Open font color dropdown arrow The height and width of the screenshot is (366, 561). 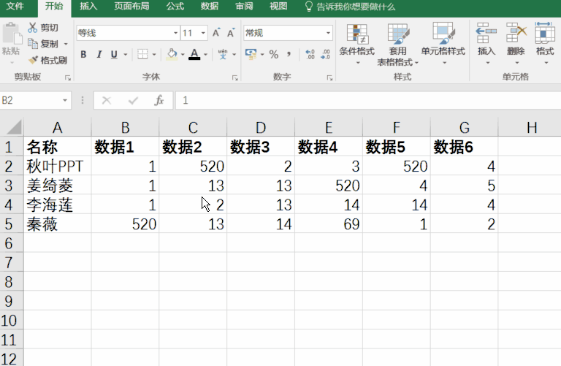205,55
